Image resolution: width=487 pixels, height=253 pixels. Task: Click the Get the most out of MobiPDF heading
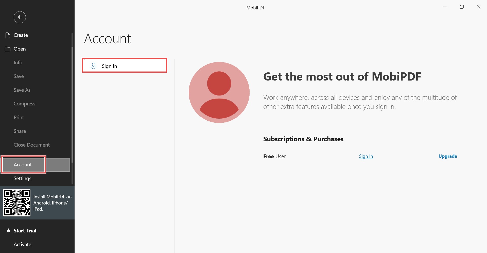click(342, 76)
